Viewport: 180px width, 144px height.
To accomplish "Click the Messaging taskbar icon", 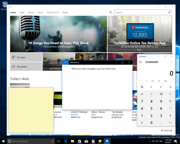I will [107, 141].
